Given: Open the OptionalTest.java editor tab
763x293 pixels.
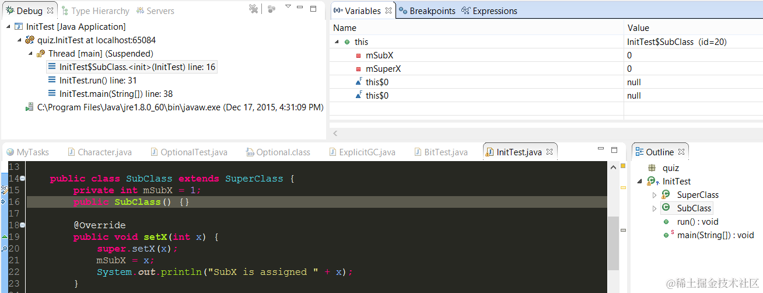Looking at the screenshot, I should point(188,152).
